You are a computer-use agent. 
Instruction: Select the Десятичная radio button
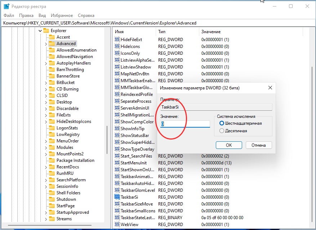coord(222,131)
